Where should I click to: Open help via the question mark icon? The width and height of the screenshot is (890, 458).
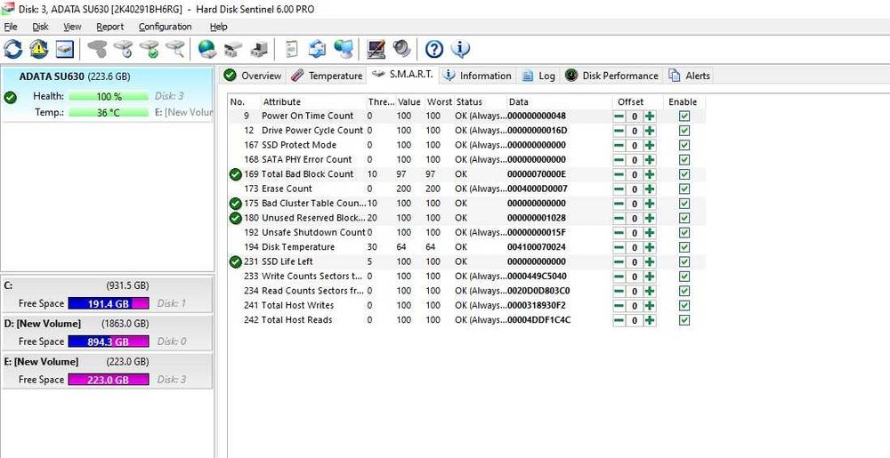pos(433,49)
